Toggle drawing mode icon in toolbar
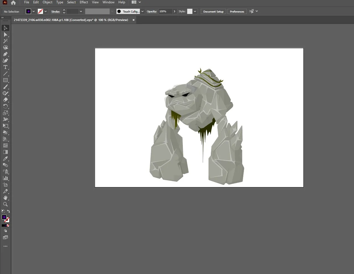Image resolution: width=354 pixels, height=274 pixels. (5, 231)
